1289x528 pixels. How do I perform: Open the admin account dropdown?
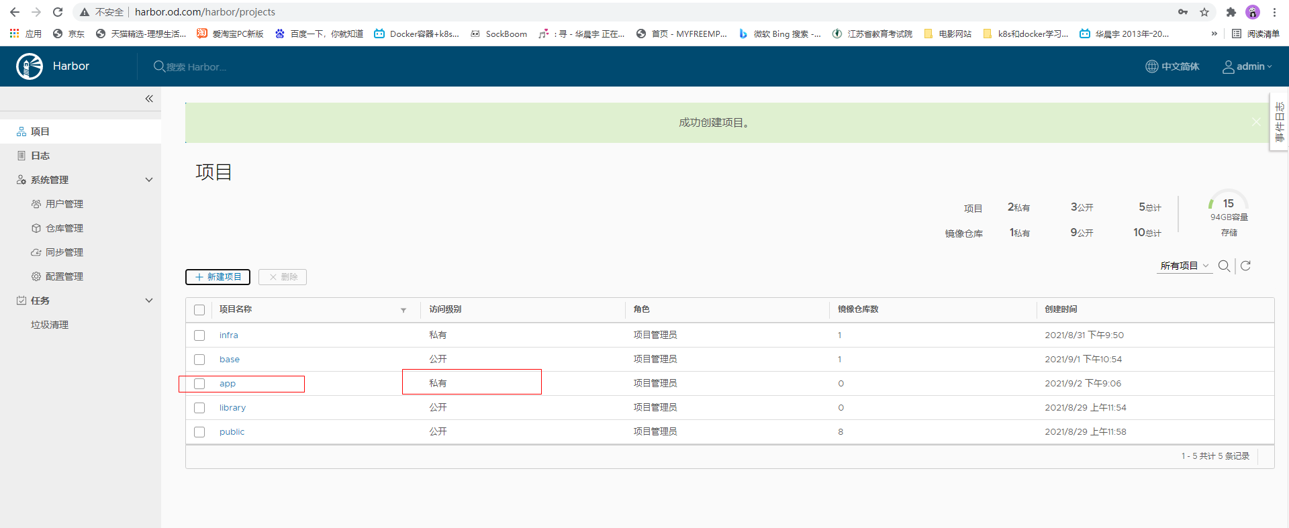pos(1254,66)
